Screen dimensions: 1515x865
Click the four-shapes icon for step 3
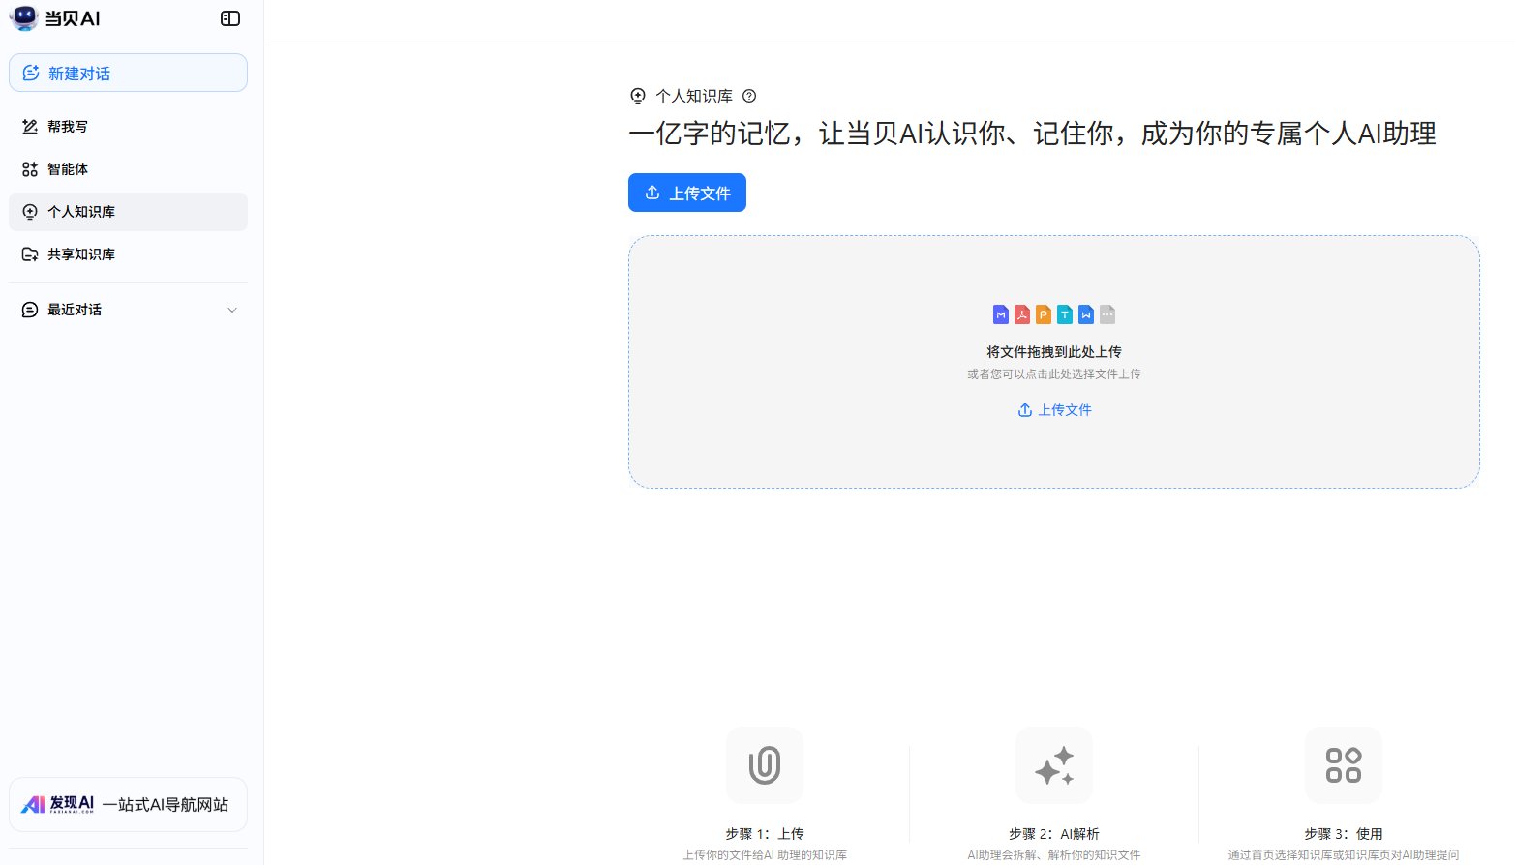(1344, 765)
